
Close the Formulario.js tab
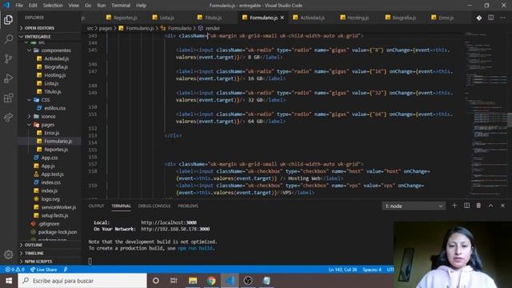[282, 18]
